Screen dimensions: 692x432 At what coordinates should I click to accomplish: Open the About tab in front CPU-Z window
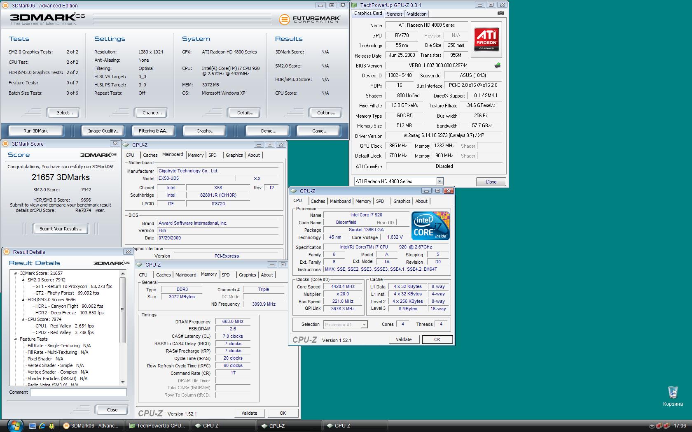421,201
